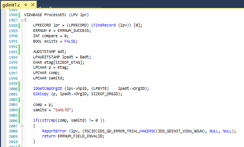The width and height of the screenshot is (244, 147).
Task: Click the LPAUDITSTAMP type name
Action: 46,57
